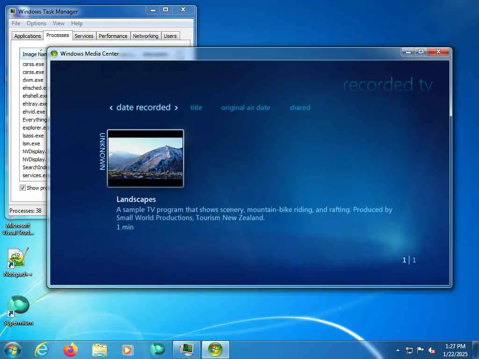This screenshot has height=359, width=479.
Task: Click the left arrow beside date recorded
Action: 111,108
